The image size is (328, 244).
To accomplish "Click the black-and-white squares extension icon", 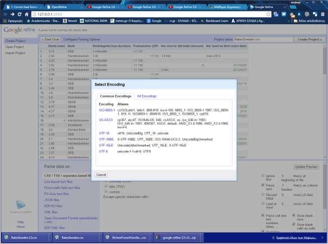I will [x=315, y=14].
